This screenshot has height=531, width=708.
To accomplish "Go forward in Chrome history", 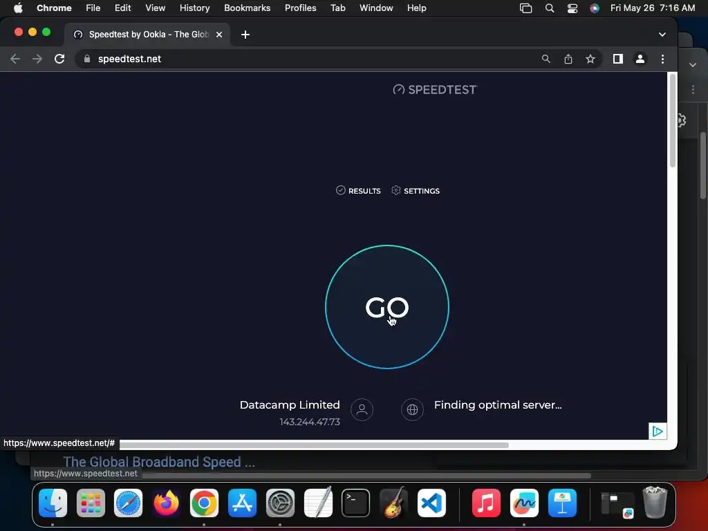I will click(x=37, y=59).
